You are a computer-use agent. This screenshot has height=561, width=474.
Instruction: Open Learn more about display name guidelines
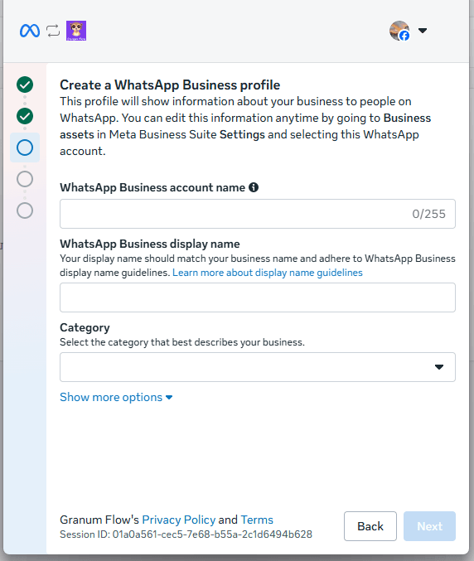pyautogui.click(x=267, y=273)
